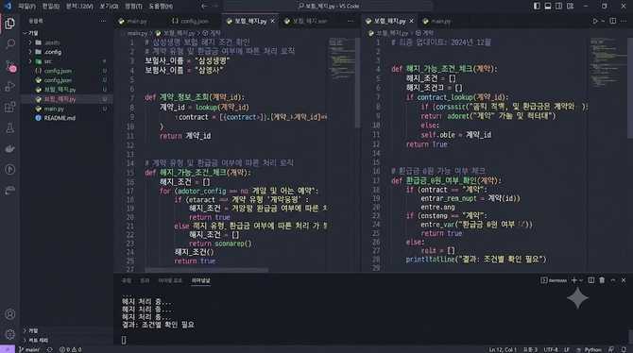Open the Extensions view in activity bar
Screen dimensions: 633x353
[10, 108]
